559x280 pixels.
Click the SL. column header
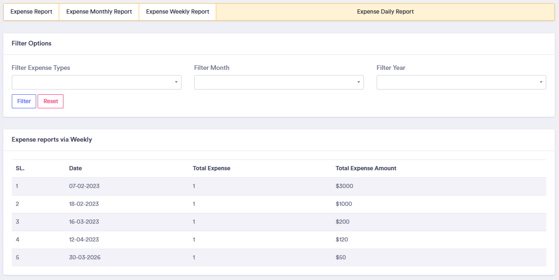pyautogui.click(x=20, y=168)
